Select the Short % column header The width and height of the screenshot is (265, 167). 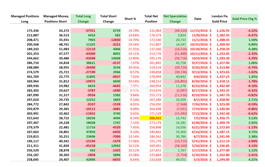[x=130, y=19]
